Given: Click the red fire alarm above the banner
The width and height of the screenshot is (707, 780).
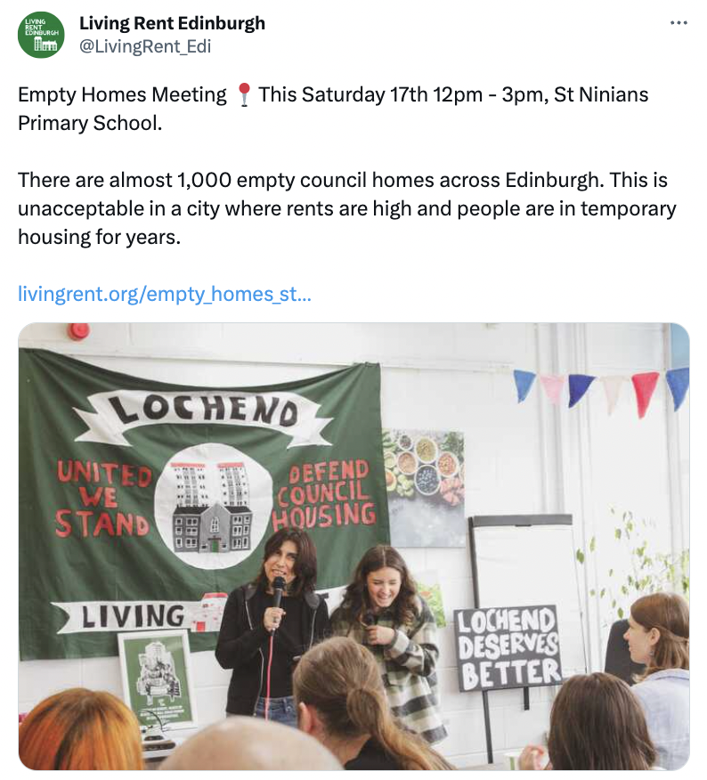Looking at the screenshot, I should coord(79,331).
